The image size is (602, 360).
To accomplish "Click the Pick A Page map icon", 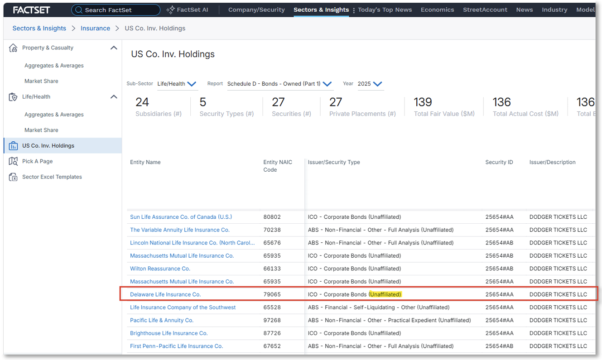I will (13, 161).
